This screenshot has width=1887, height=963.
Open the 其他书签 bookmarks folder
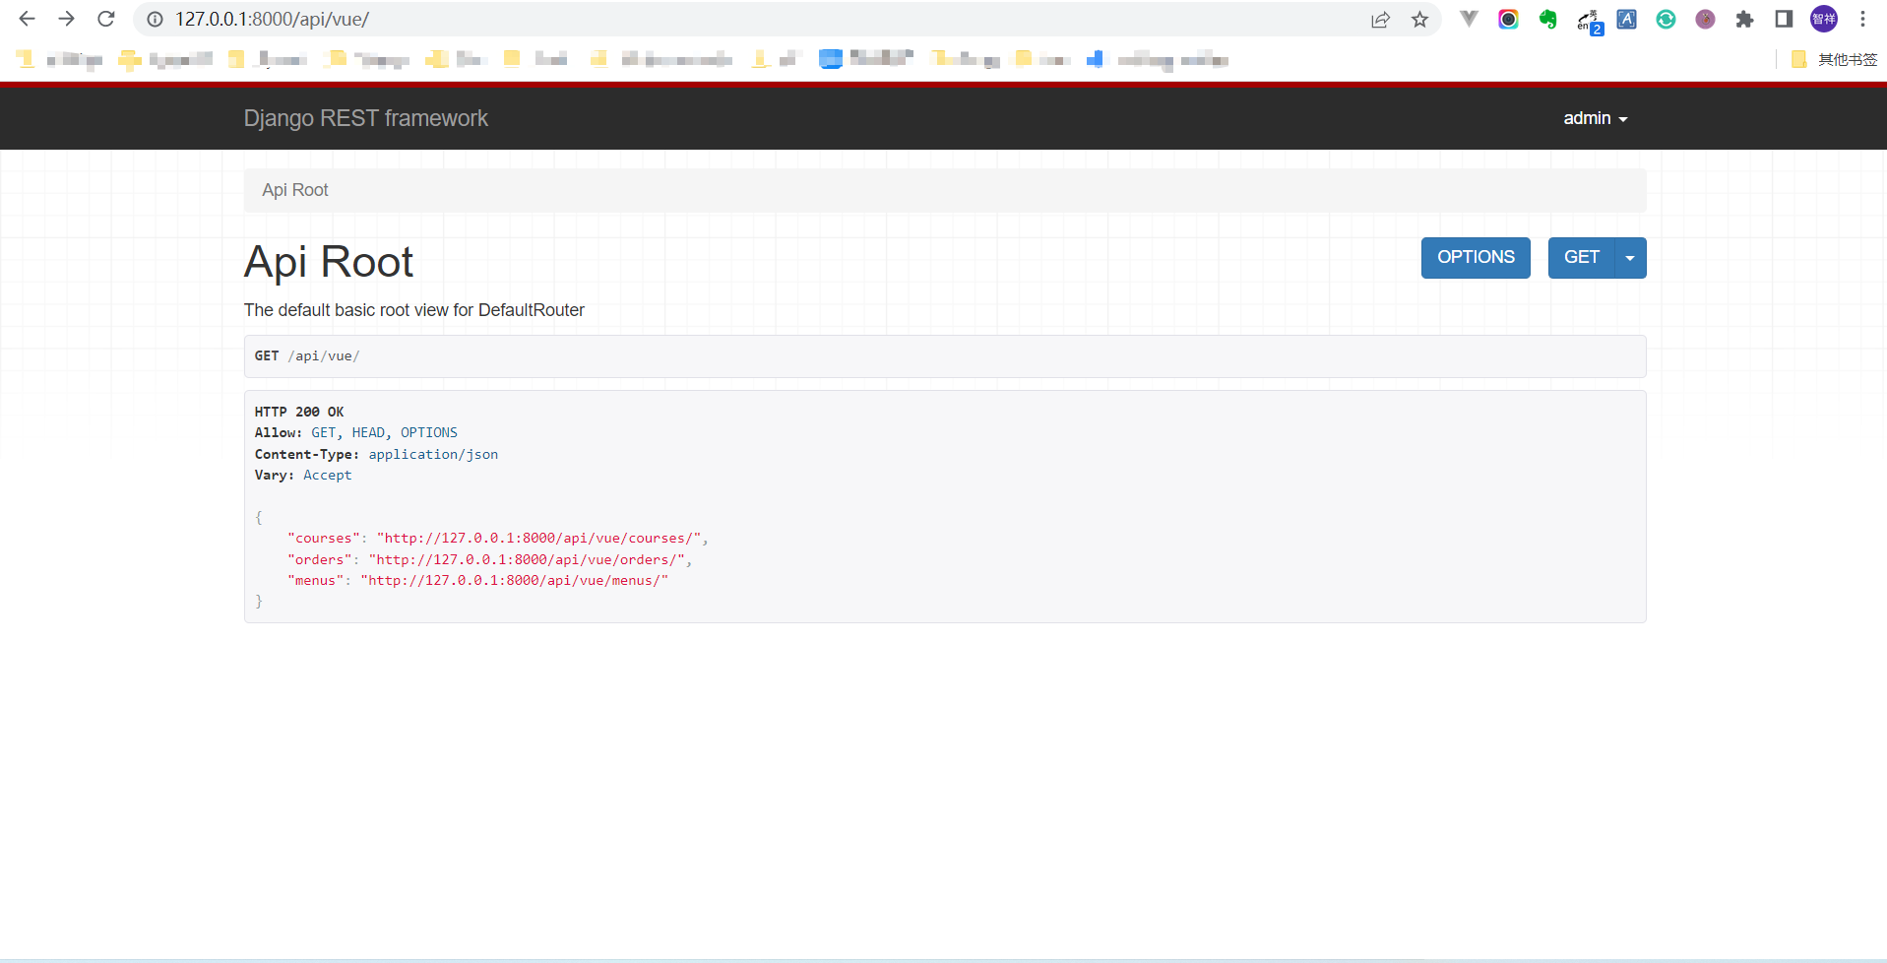click(x=1835, y=60)
